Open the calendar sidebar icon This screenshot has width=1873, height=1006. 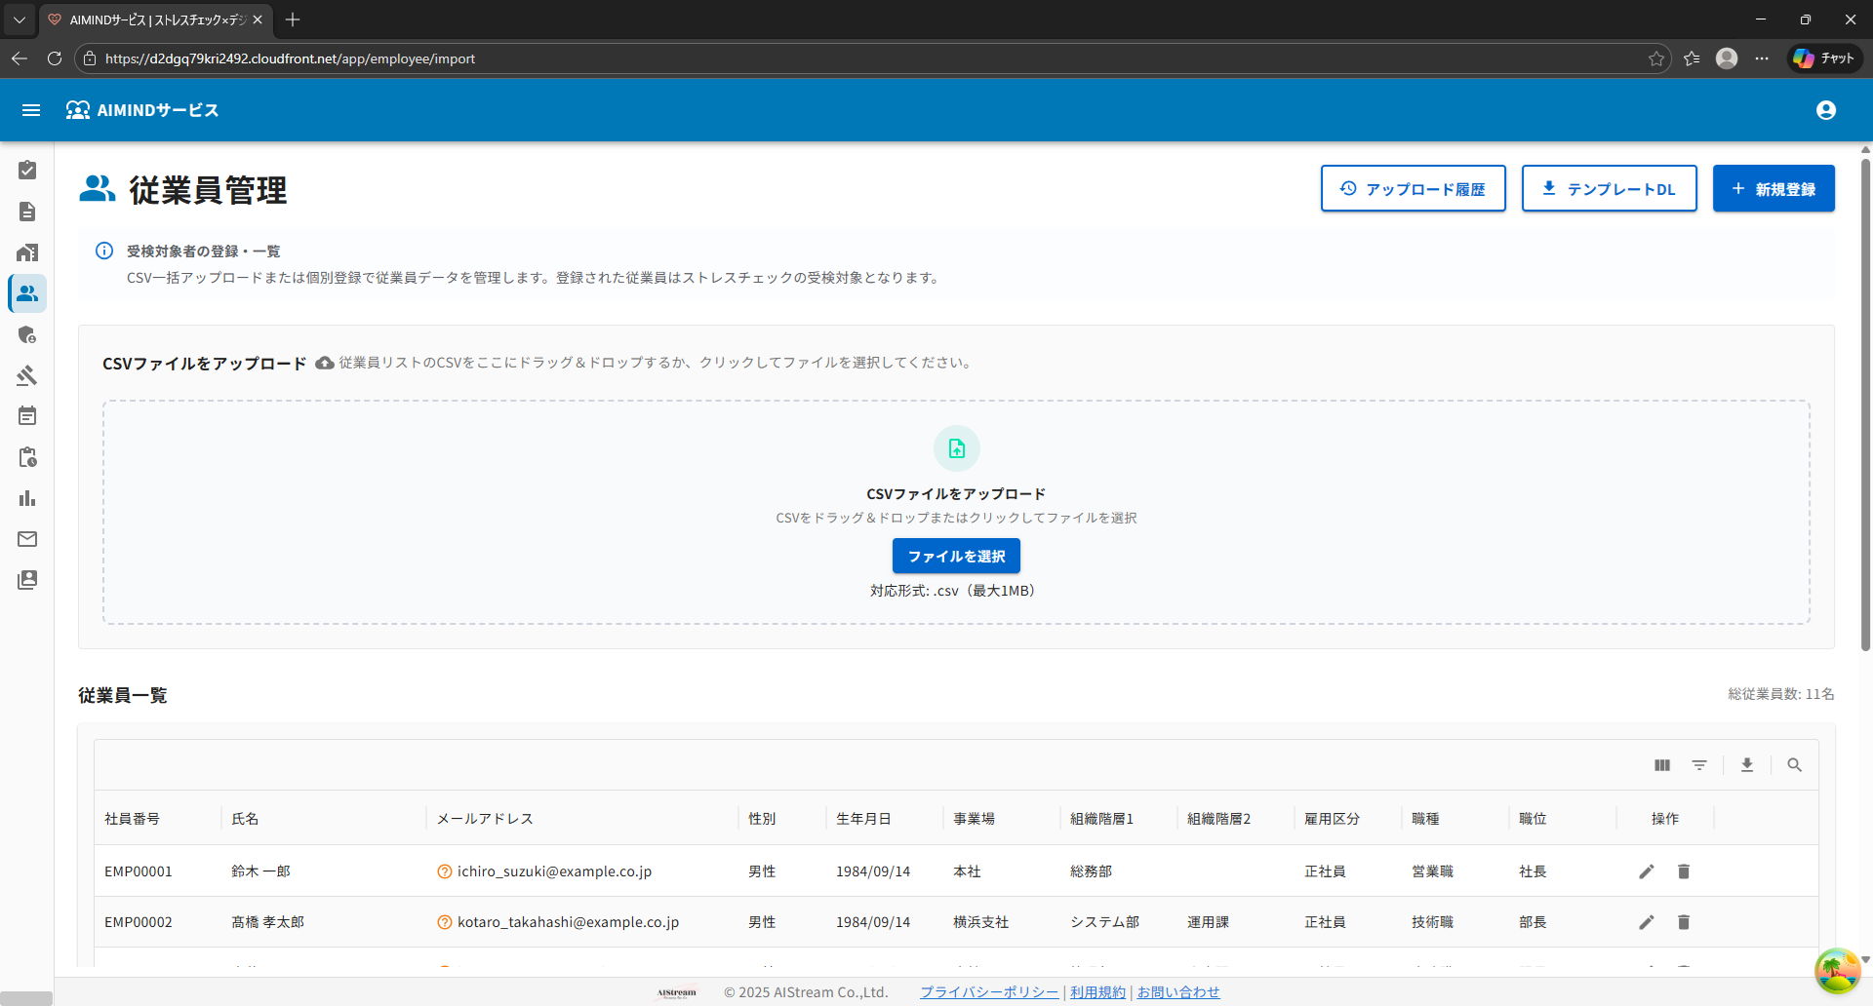point(27,416)
